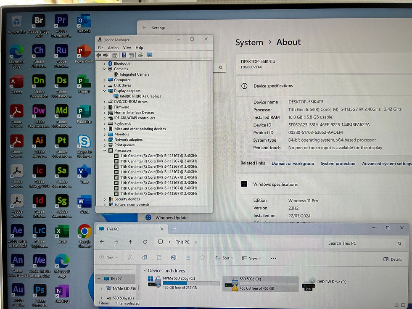
Task: Open See more ellipsis in File Explorer
Action: click(274, 259)
